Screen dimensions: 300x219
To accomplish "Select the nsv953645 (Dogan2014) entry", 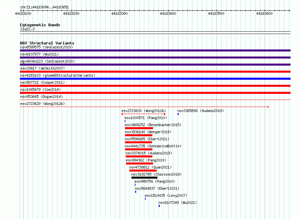I will [x=41, y=97].
